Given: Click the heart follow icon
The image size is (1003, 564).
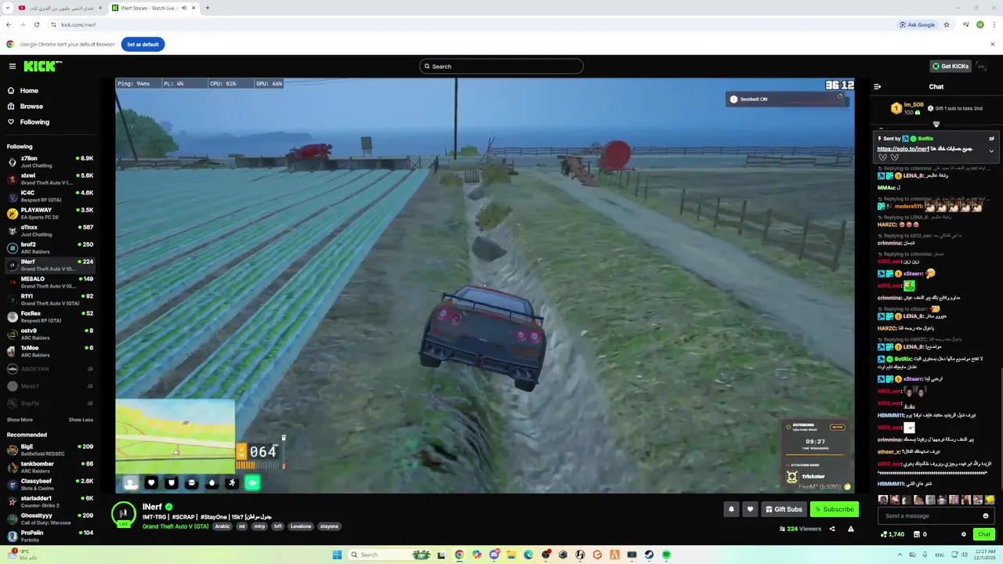Looking at the screenshot, I should pos(750,509).
